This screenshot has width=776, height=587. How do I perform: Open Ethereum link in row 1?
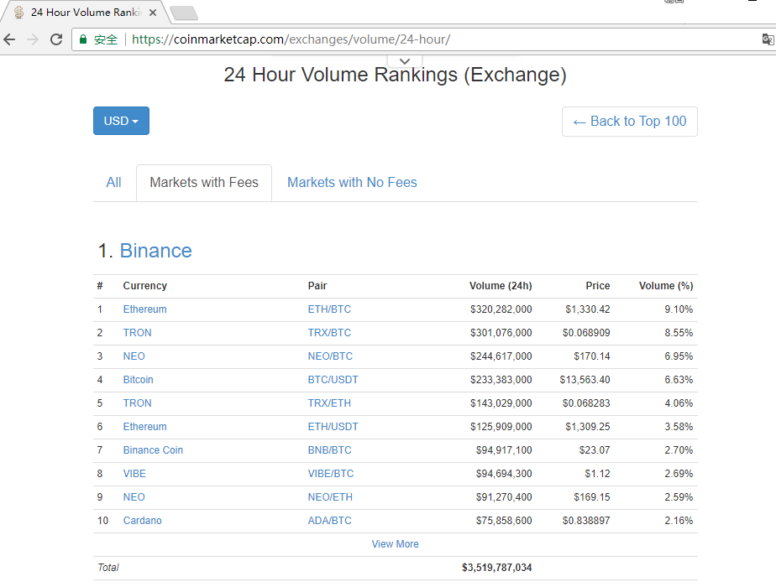click(x=145, y=309)
